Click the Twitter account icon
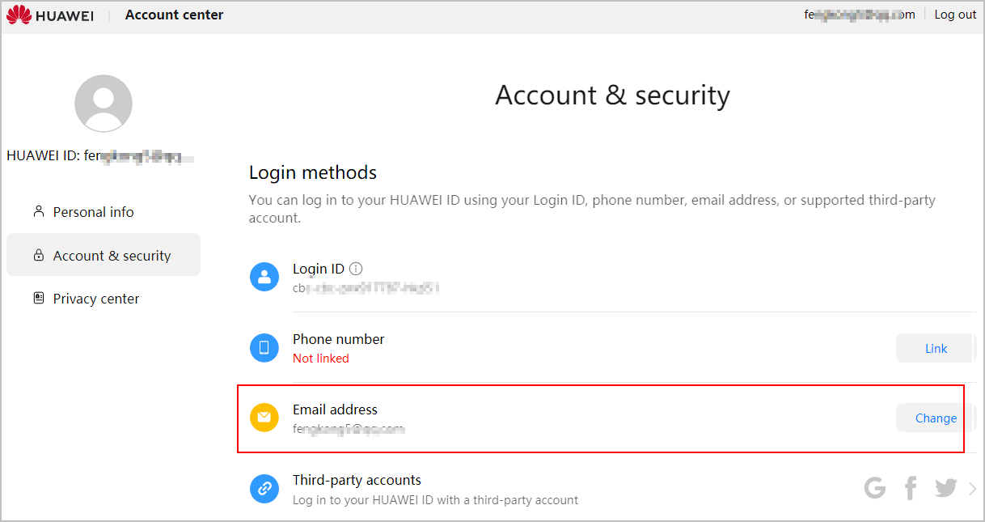 tap(945, 488)
